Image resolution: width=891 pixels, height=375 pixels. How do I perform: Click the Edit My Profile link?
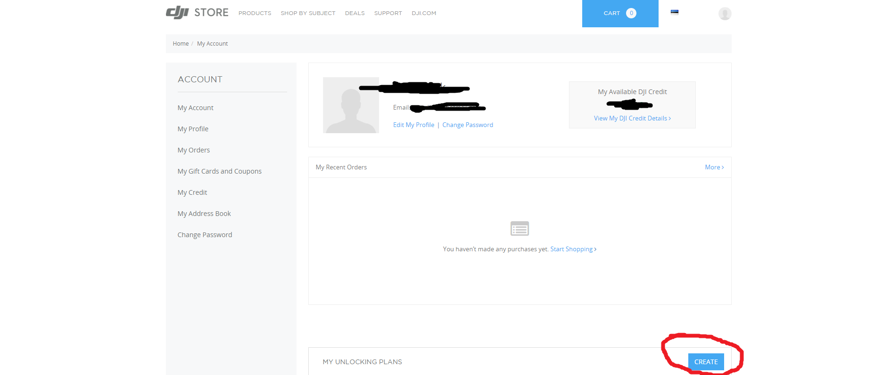pos(413,125)
